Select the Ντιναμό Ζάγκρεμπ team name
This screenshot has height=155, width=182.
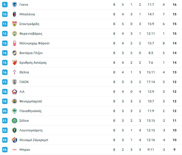(x=34, y=140)
